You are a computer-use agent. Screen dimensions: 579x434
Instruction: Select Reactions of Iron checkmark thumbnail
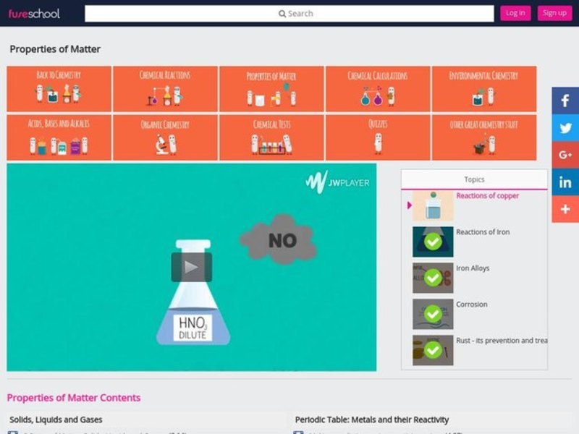coord(433,242)
